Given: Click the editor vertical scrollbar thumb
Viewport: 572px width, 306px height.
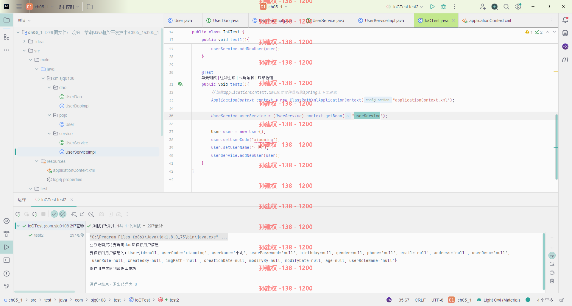Looking at the screenshot, I should (556, 147).
